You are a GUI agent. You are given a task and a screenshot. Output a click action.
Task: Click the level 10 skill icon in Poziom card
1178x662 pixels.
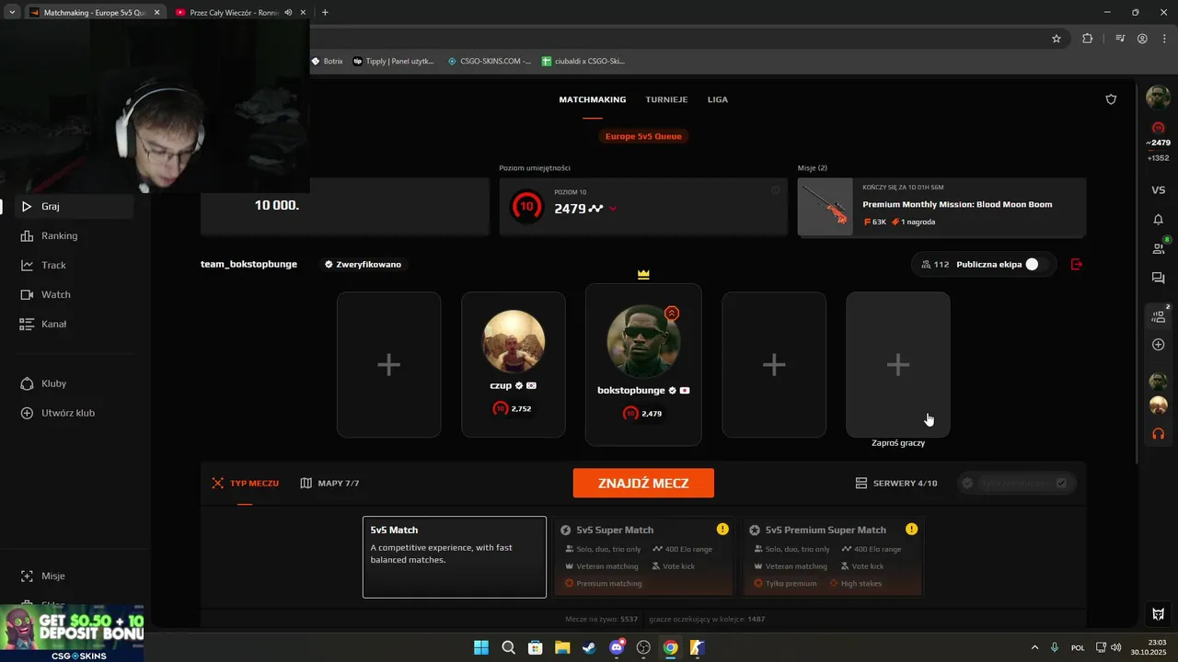click(x=526, y=207)
